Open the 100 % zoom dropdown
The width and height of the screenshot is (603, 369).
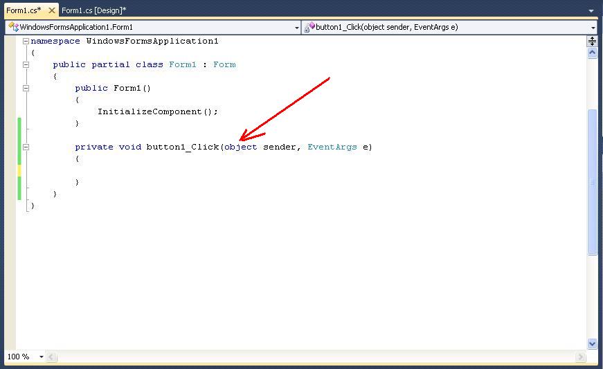tap(41, 357)
